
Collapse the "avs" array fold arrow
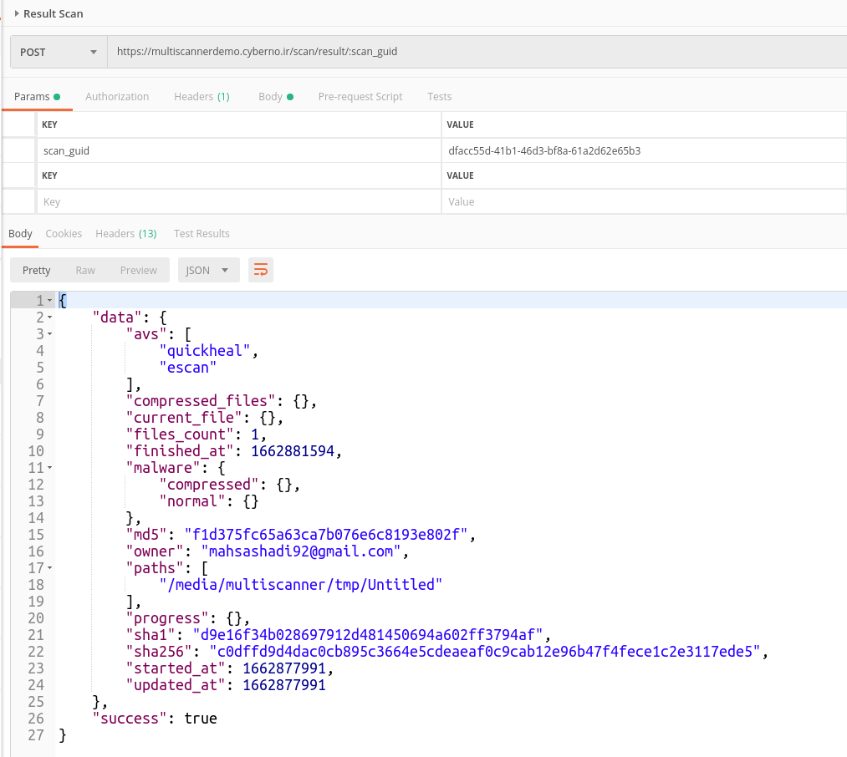pyautogui.click(x=50, y=334)
